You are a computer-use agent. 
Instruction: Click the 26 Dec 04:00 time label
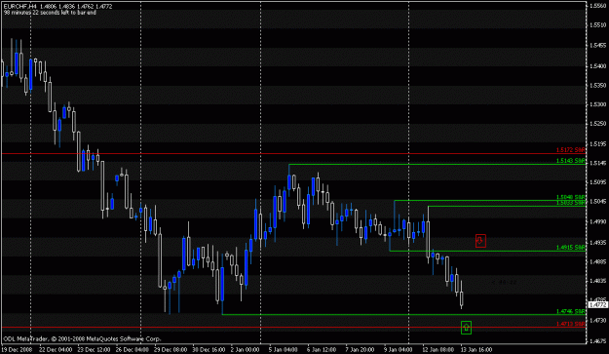133,350
